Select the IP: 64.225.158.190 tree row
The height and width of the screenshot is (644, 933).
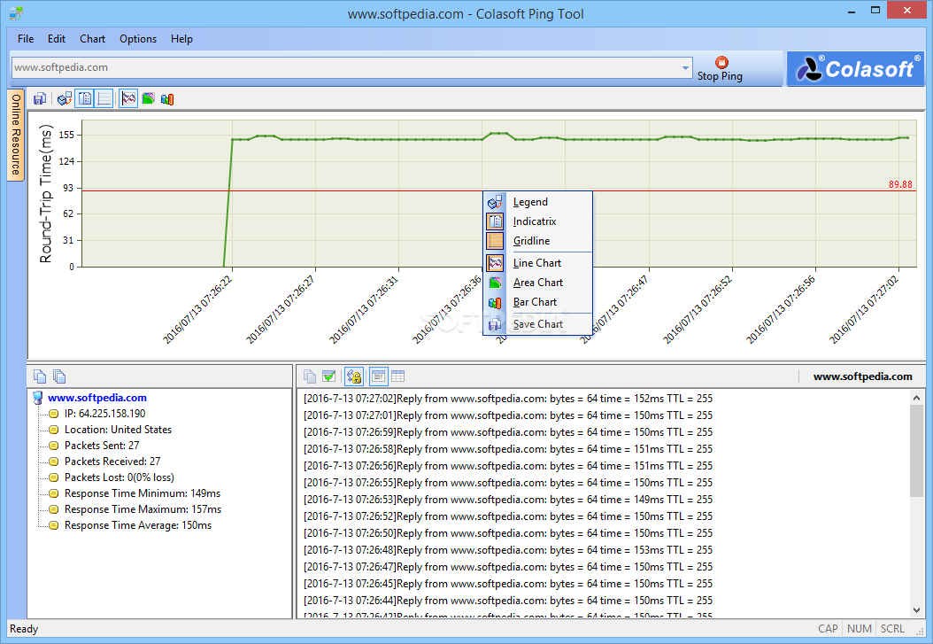pos(104,414)
